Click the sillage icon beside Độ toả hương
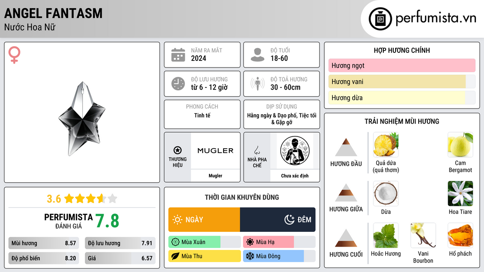This screenshot has height=272, width=484. (258, 84)
